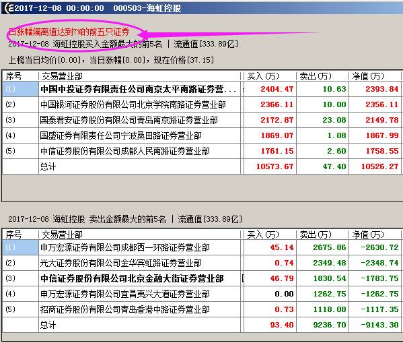The width and height of the screenshot is (403, 343).
Task: Click buy amount 2172.87
Action: click(277, 120)
